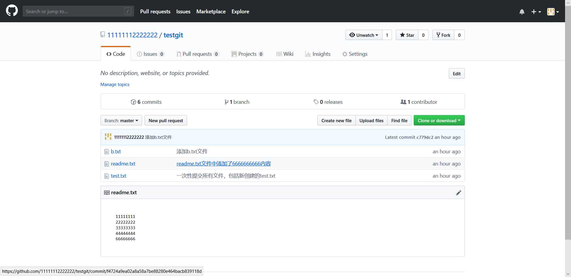Fork the repository
This screenshot has width=571, height=277.
[443, 35]
